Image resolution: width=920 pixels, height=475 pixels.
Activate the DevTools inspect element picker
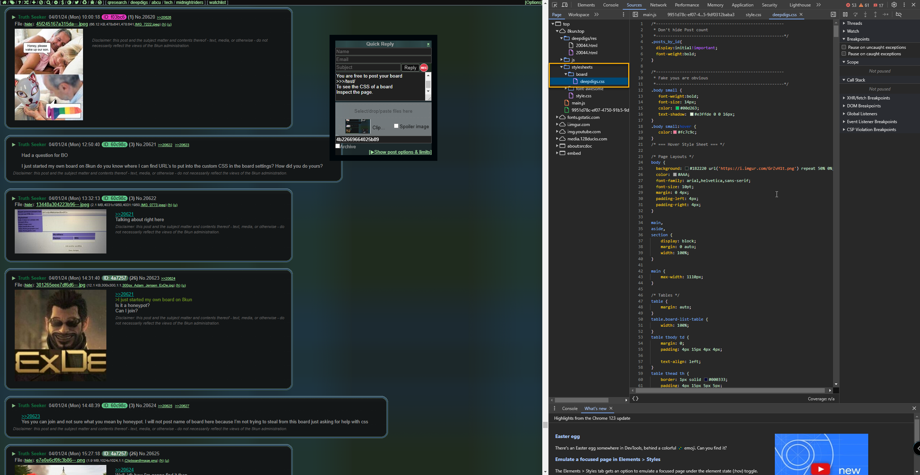coord(555,5)
